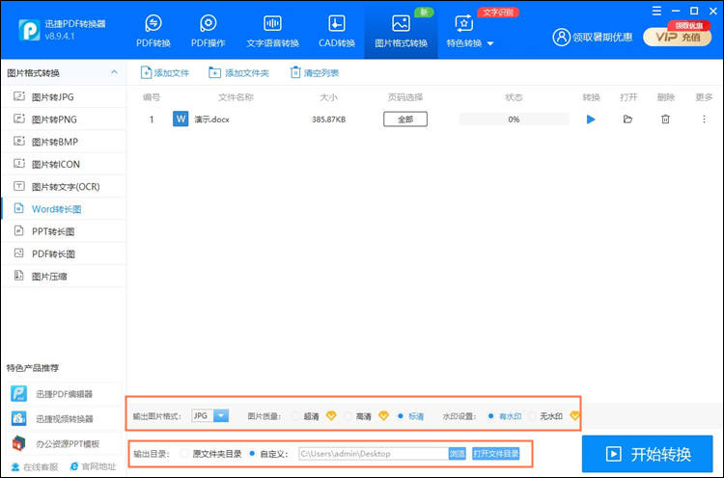The image size is (724, 478).
Task: Click the 特色转换 star icon
Action: pos(463,23)
